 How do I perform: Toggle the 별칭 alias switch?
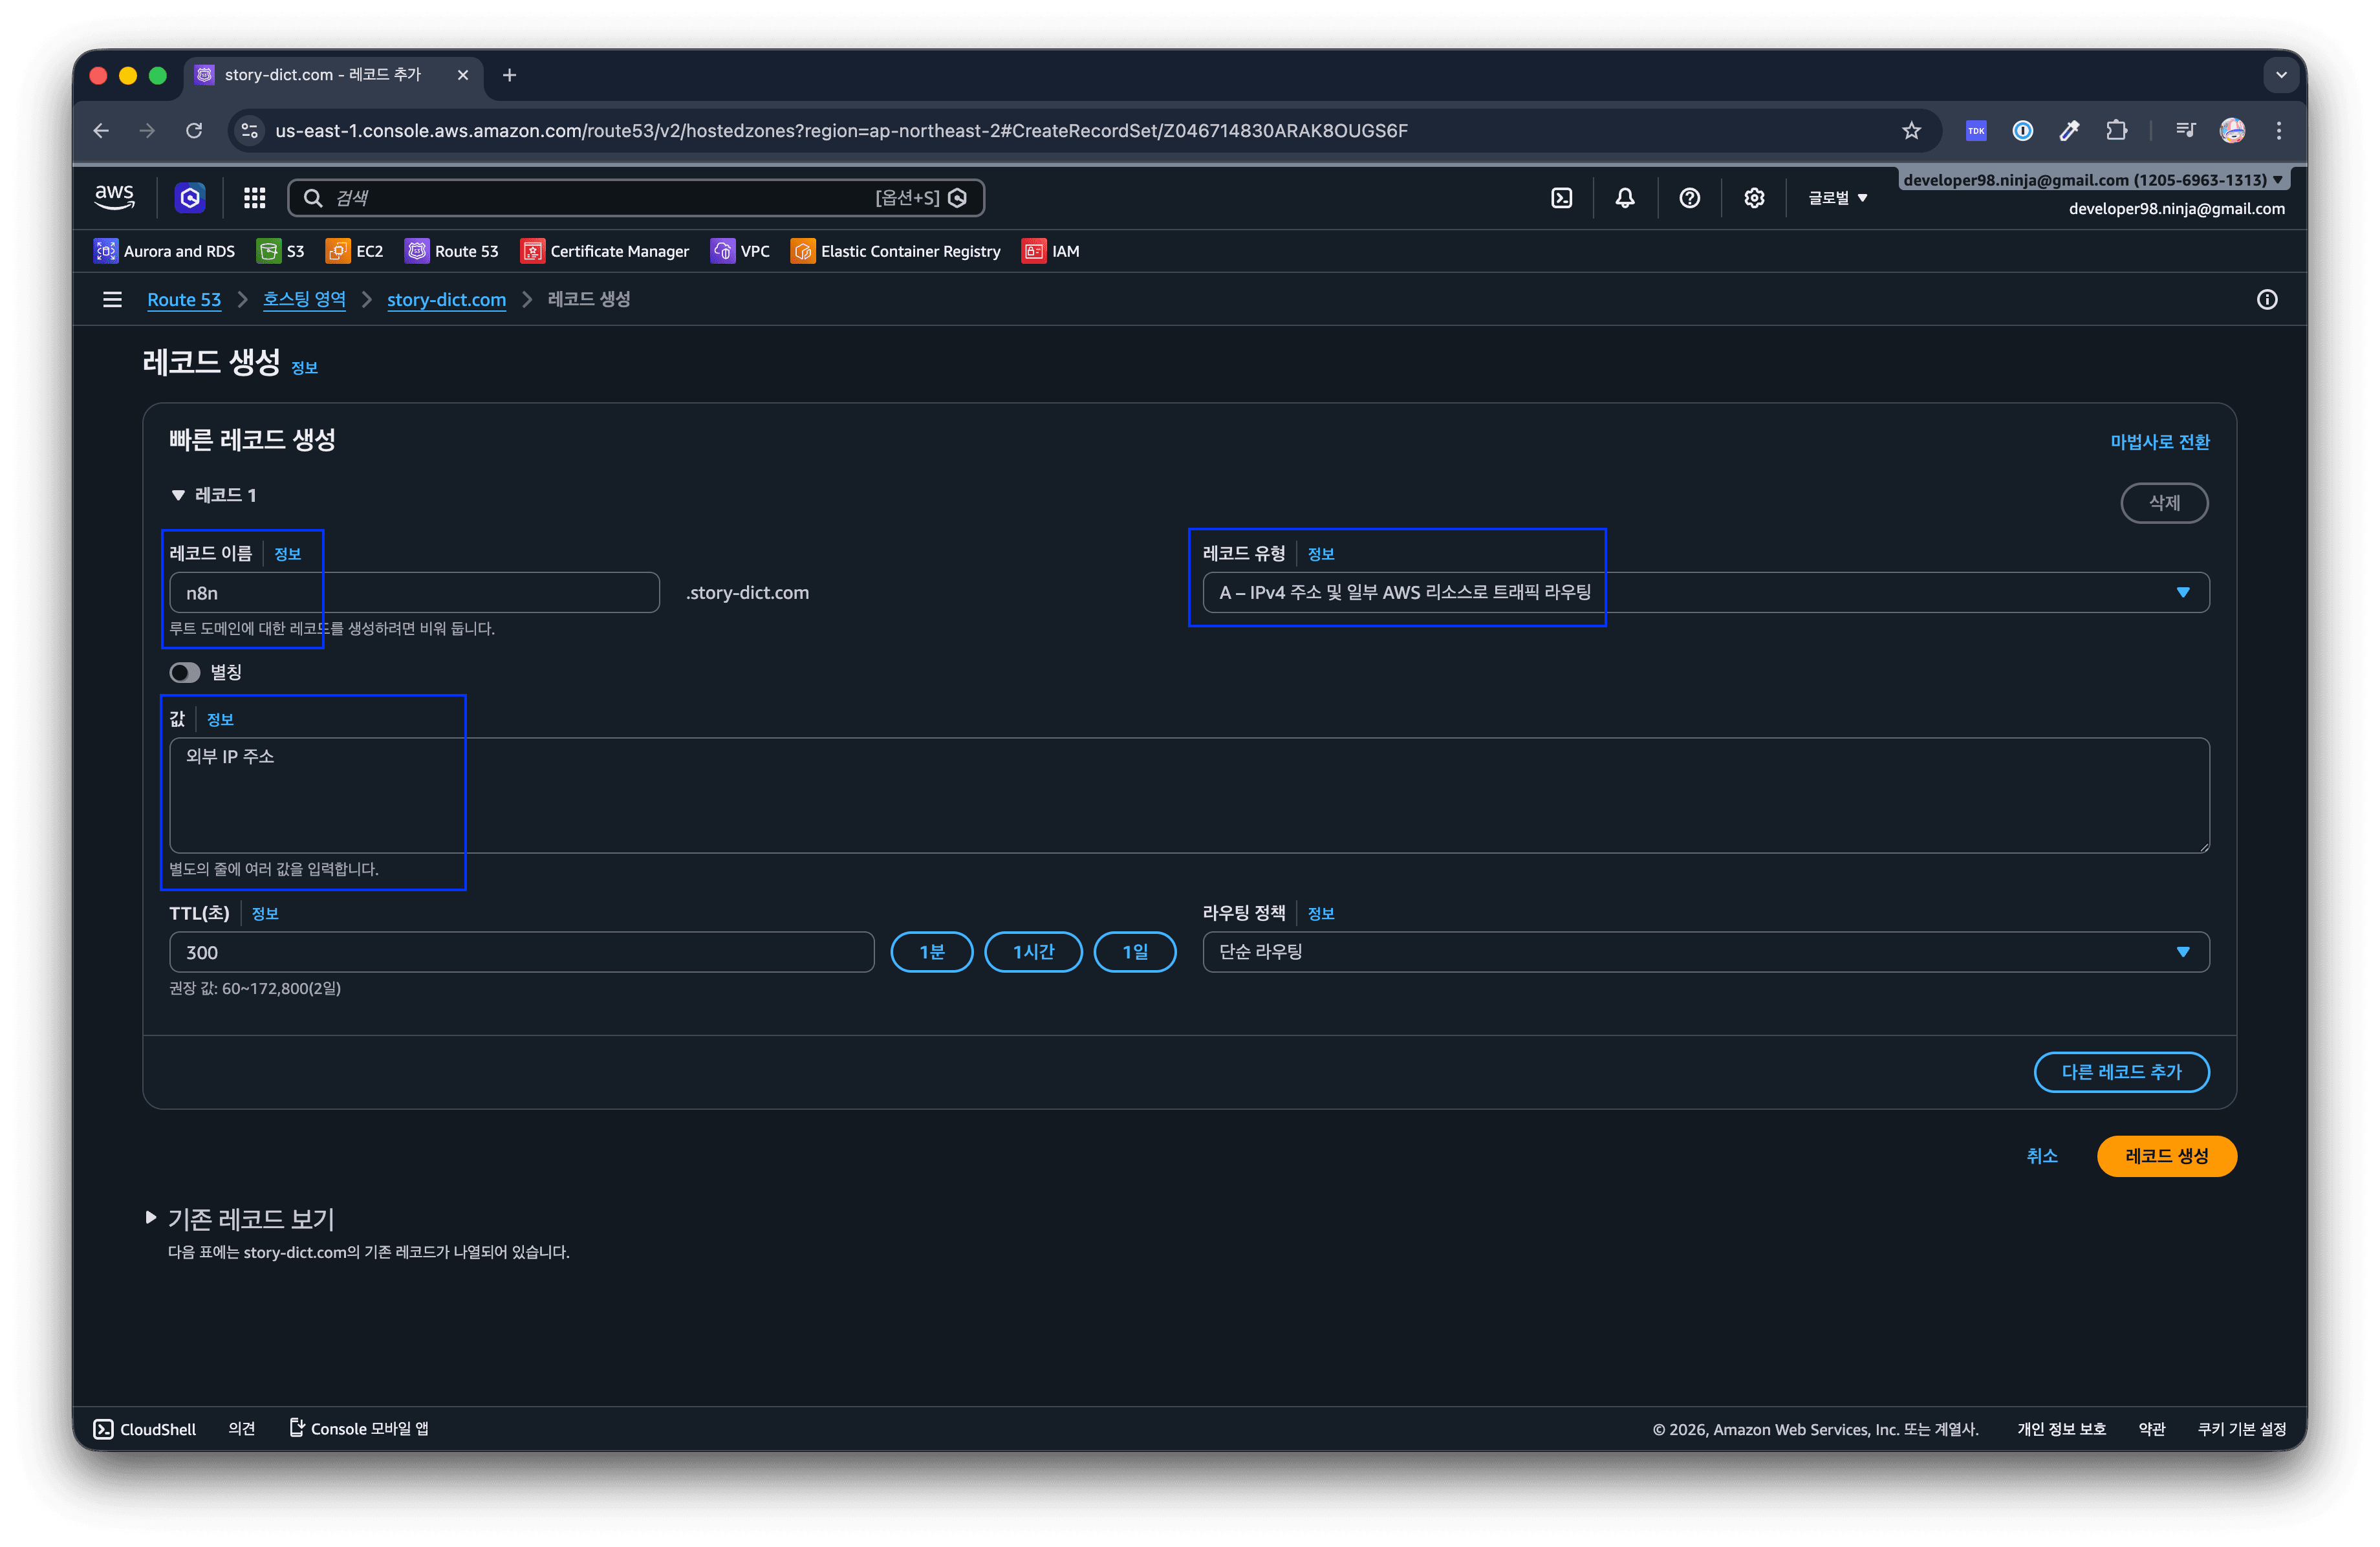185,672
